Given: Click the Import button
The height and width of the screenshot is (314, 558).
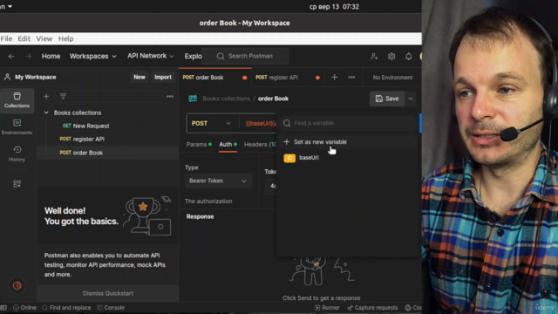Looking at the screenshot, I should coord(163,78).
